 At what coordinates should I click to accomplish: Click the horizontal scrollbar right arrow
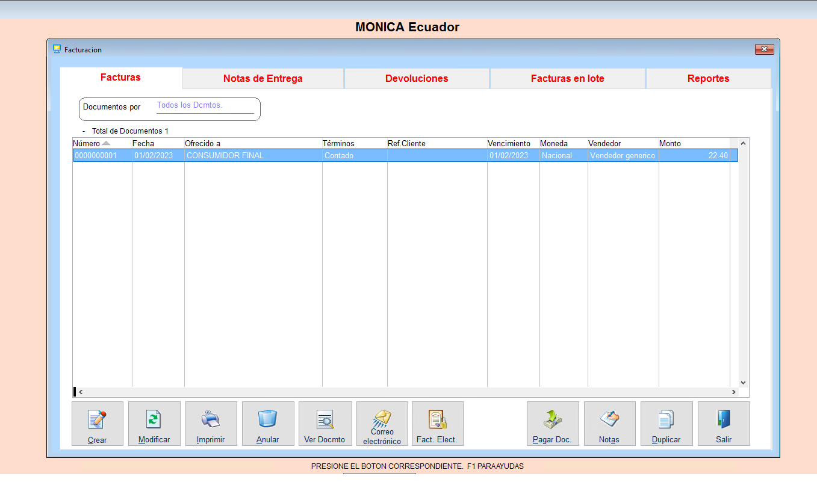[733, 392]
